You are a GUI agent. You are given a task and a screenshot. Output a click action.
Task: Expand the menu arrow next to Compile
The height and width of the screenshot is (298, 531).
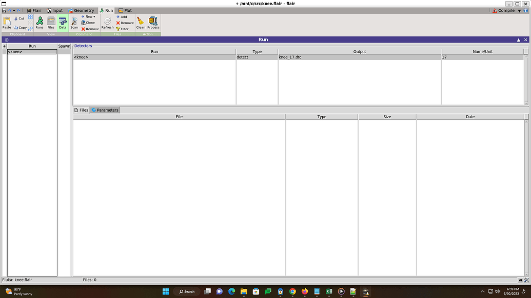pyautogui.click(x=519, y=10)
